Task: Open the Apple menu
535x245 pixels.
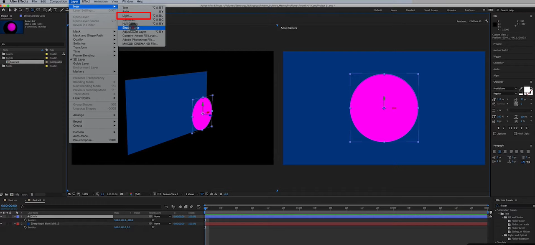Action: (x=3, y=2)
